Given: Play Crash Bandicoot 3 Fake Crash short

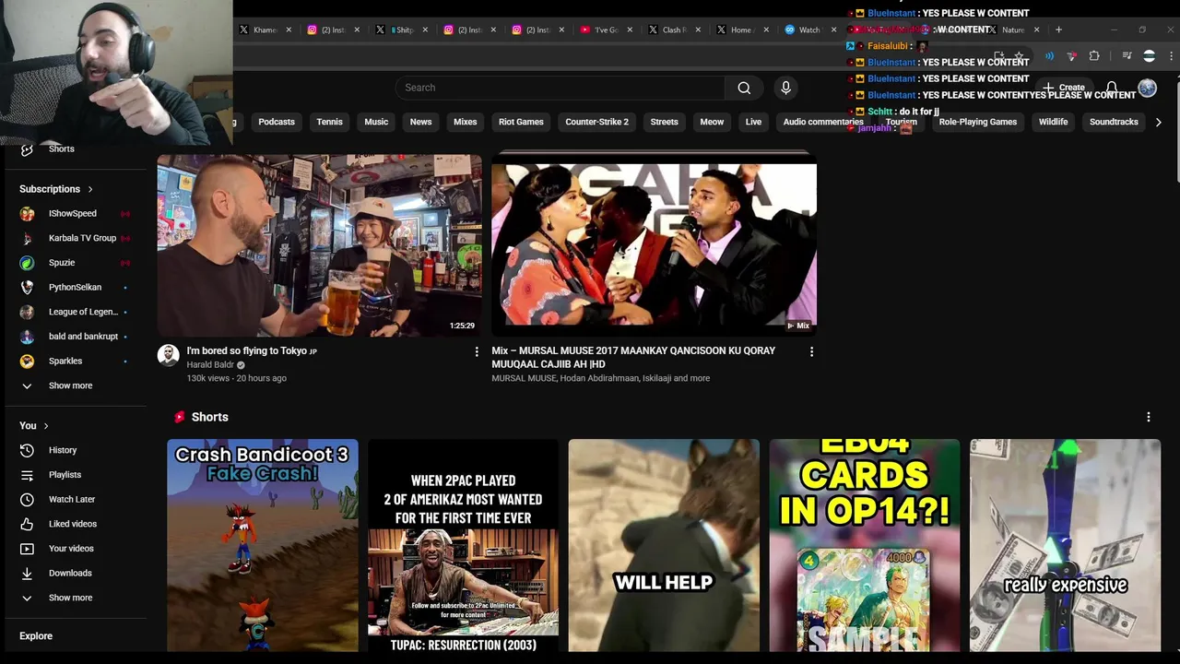Looking at the screenshot, I should 263,546.
